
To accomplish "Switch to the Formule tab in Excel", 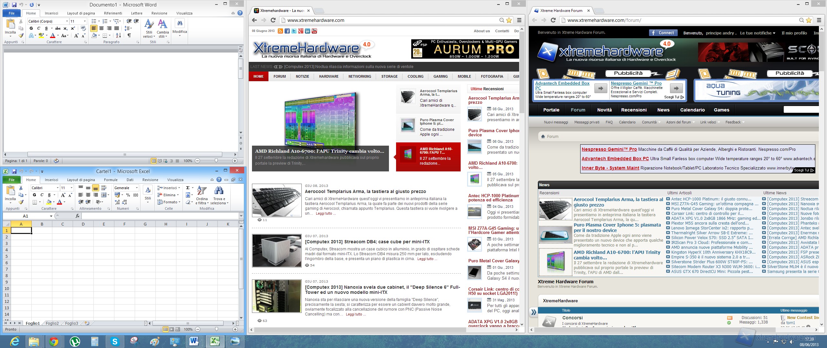I will click(x=110, y=179).
